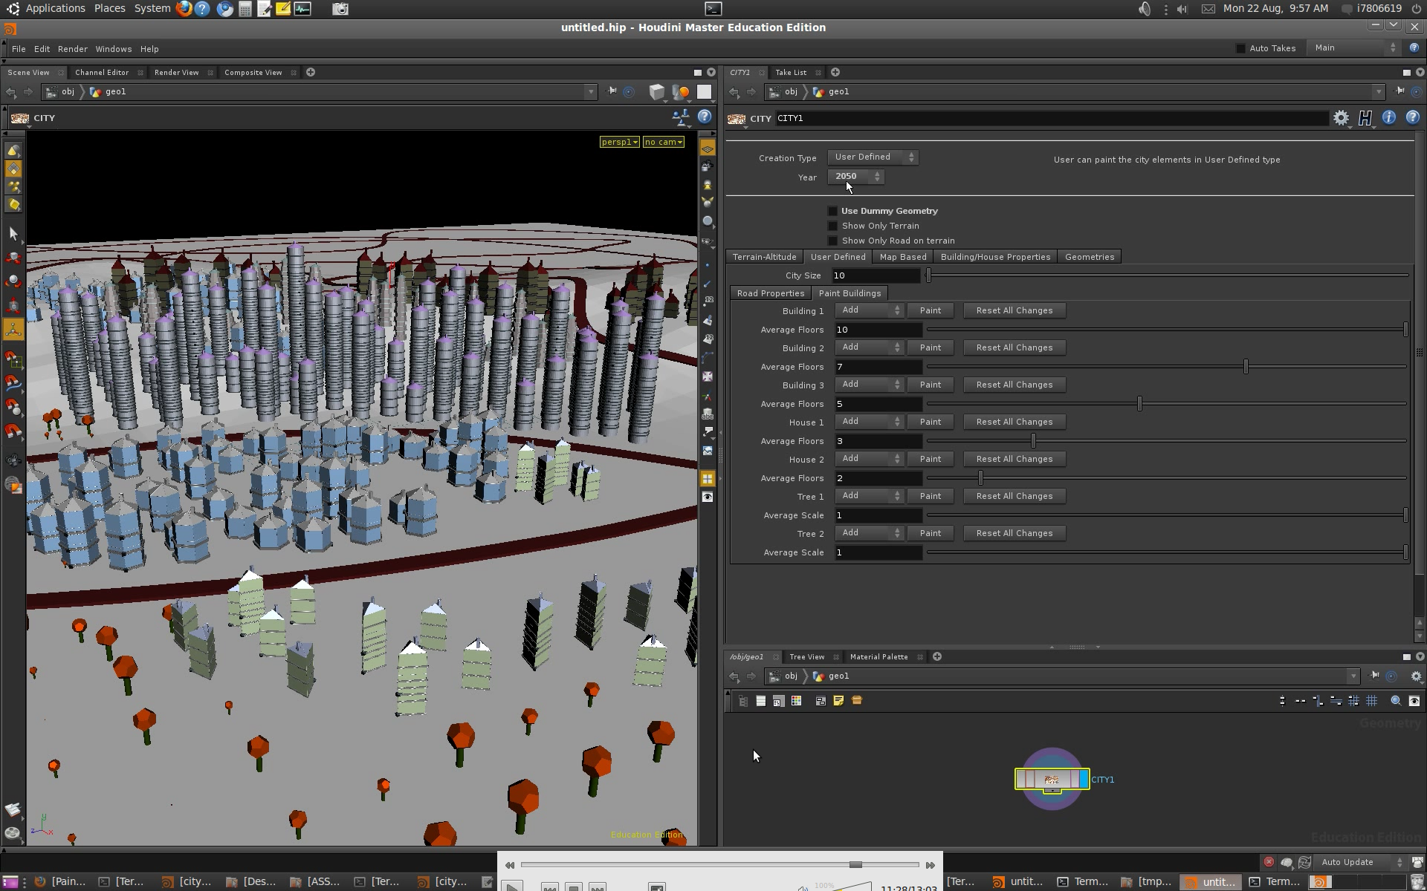Switch to the Building/House Properties tab

995,257
